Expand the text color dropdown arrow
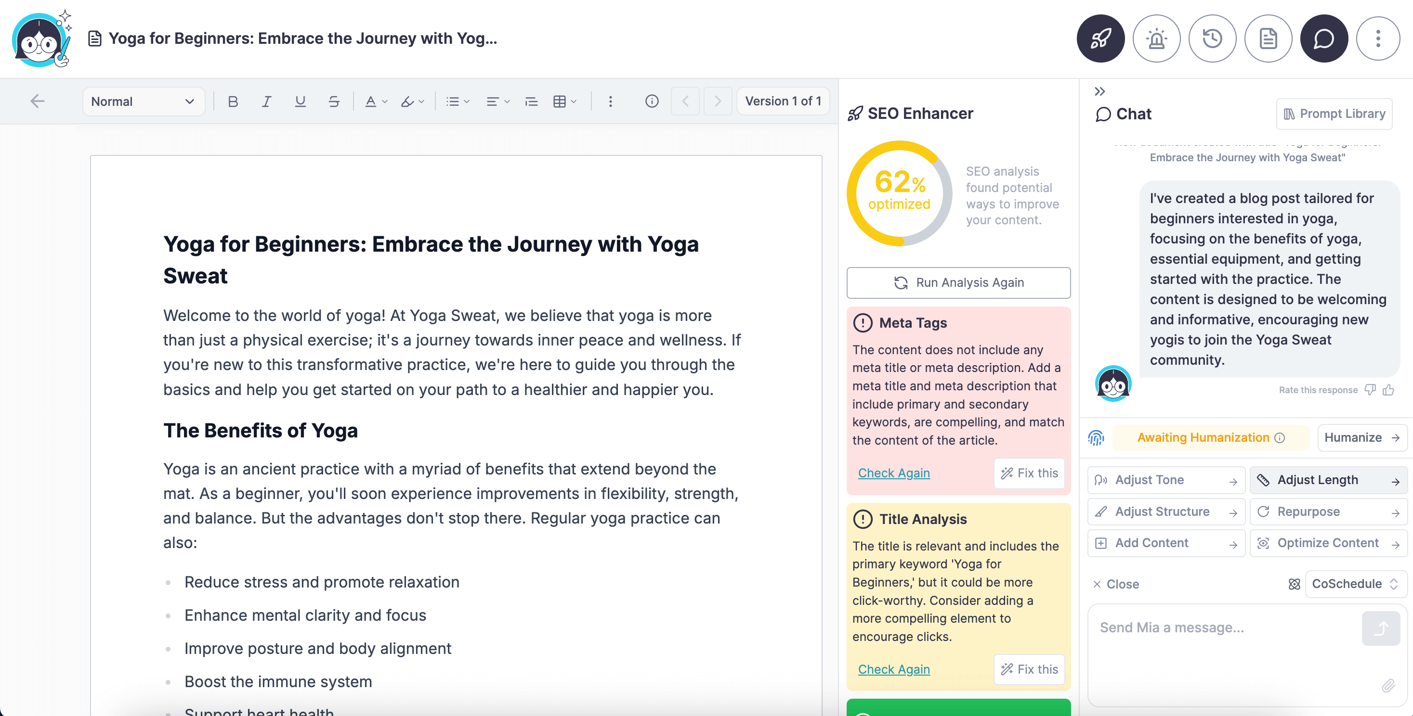 pyautogui.click(x=384, y=101)
